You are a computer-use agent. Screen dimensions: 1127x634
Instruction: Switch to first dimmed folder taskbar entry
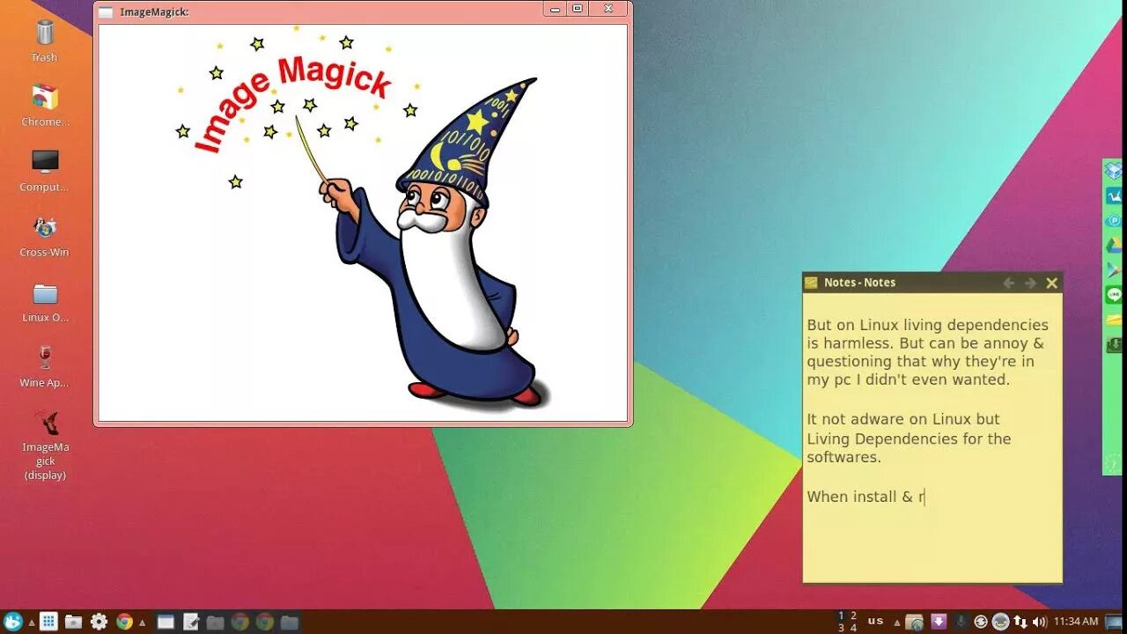click(x=216, y=622)
